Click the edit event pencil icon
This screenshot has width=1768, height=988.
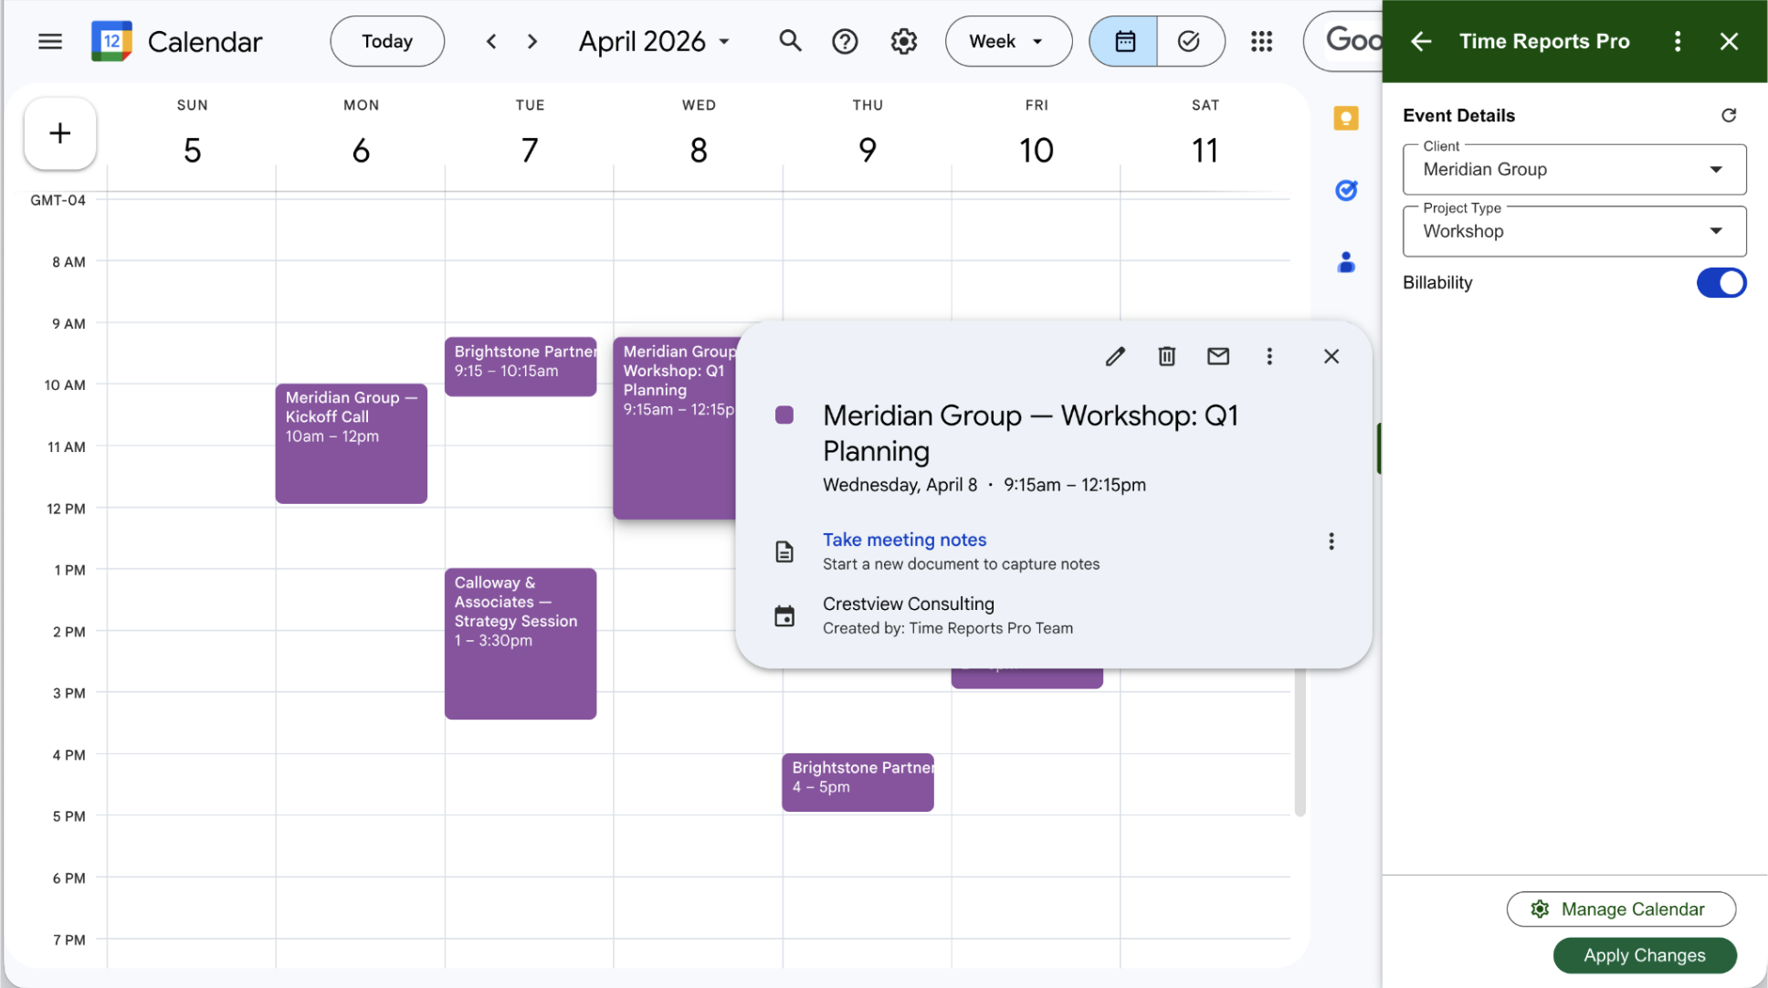tap(1115, 356)
